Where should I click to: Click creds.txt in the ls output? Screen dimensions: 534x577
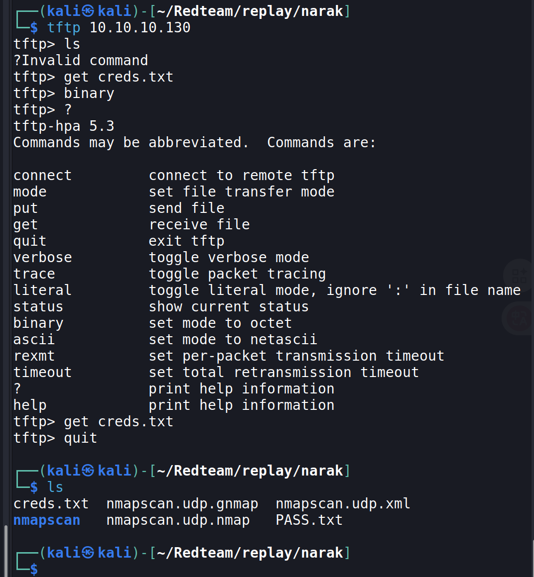51,504
